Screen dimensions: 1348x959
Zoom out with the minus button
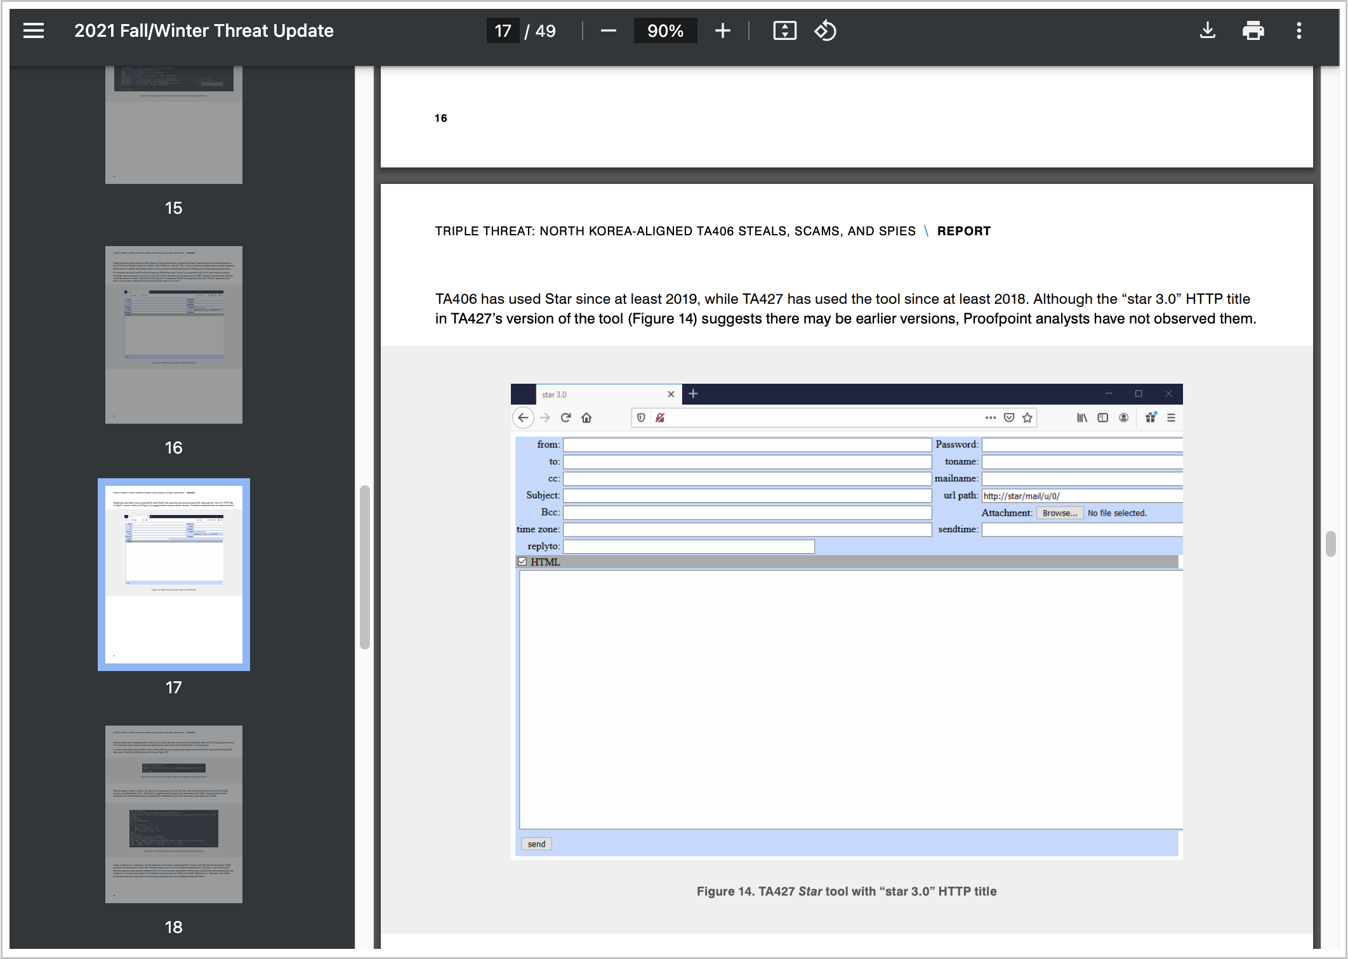[x=608, y=30]
